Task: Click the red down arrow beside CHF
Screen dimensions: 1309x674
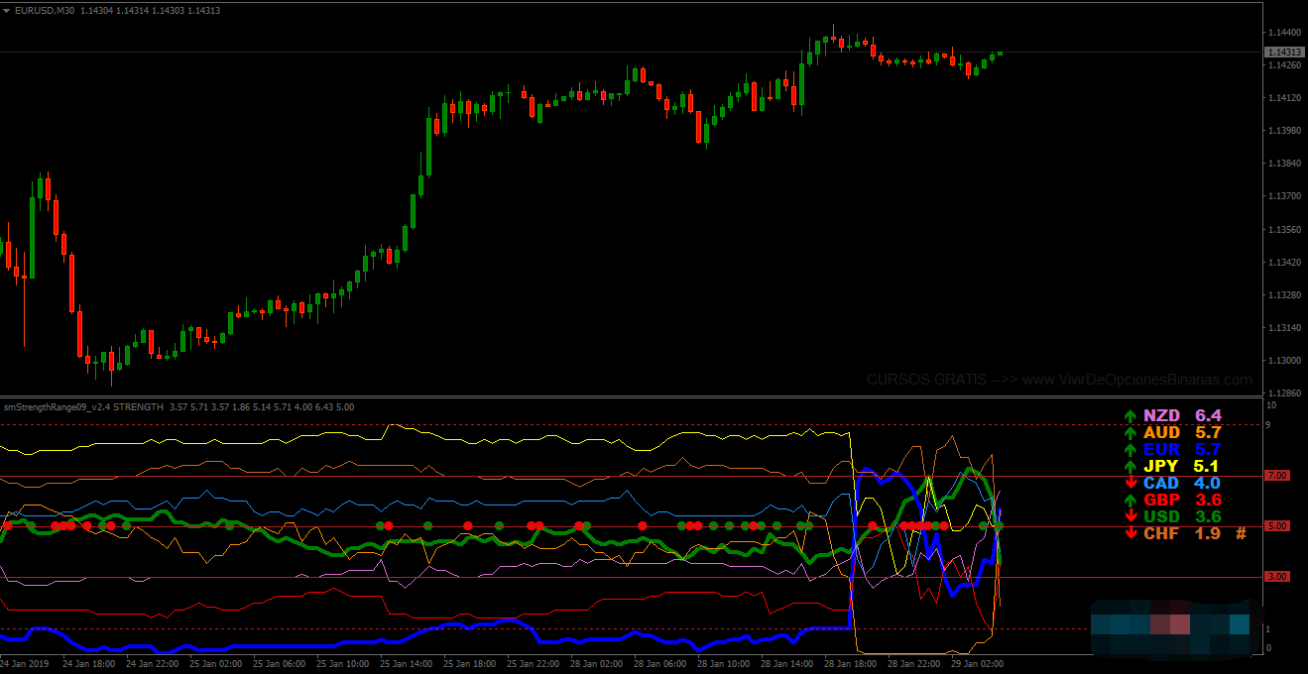Action: tap(1130, 533)
